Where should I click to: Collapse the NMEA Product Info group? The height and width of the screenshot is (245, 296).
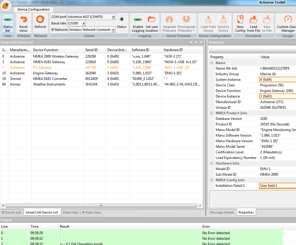coord(212,113)
